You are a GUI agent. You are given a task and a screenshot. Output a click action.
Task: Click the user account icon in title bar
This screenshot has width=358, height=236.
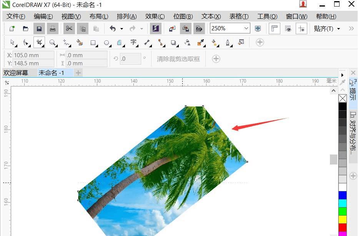tap(303, 4)
